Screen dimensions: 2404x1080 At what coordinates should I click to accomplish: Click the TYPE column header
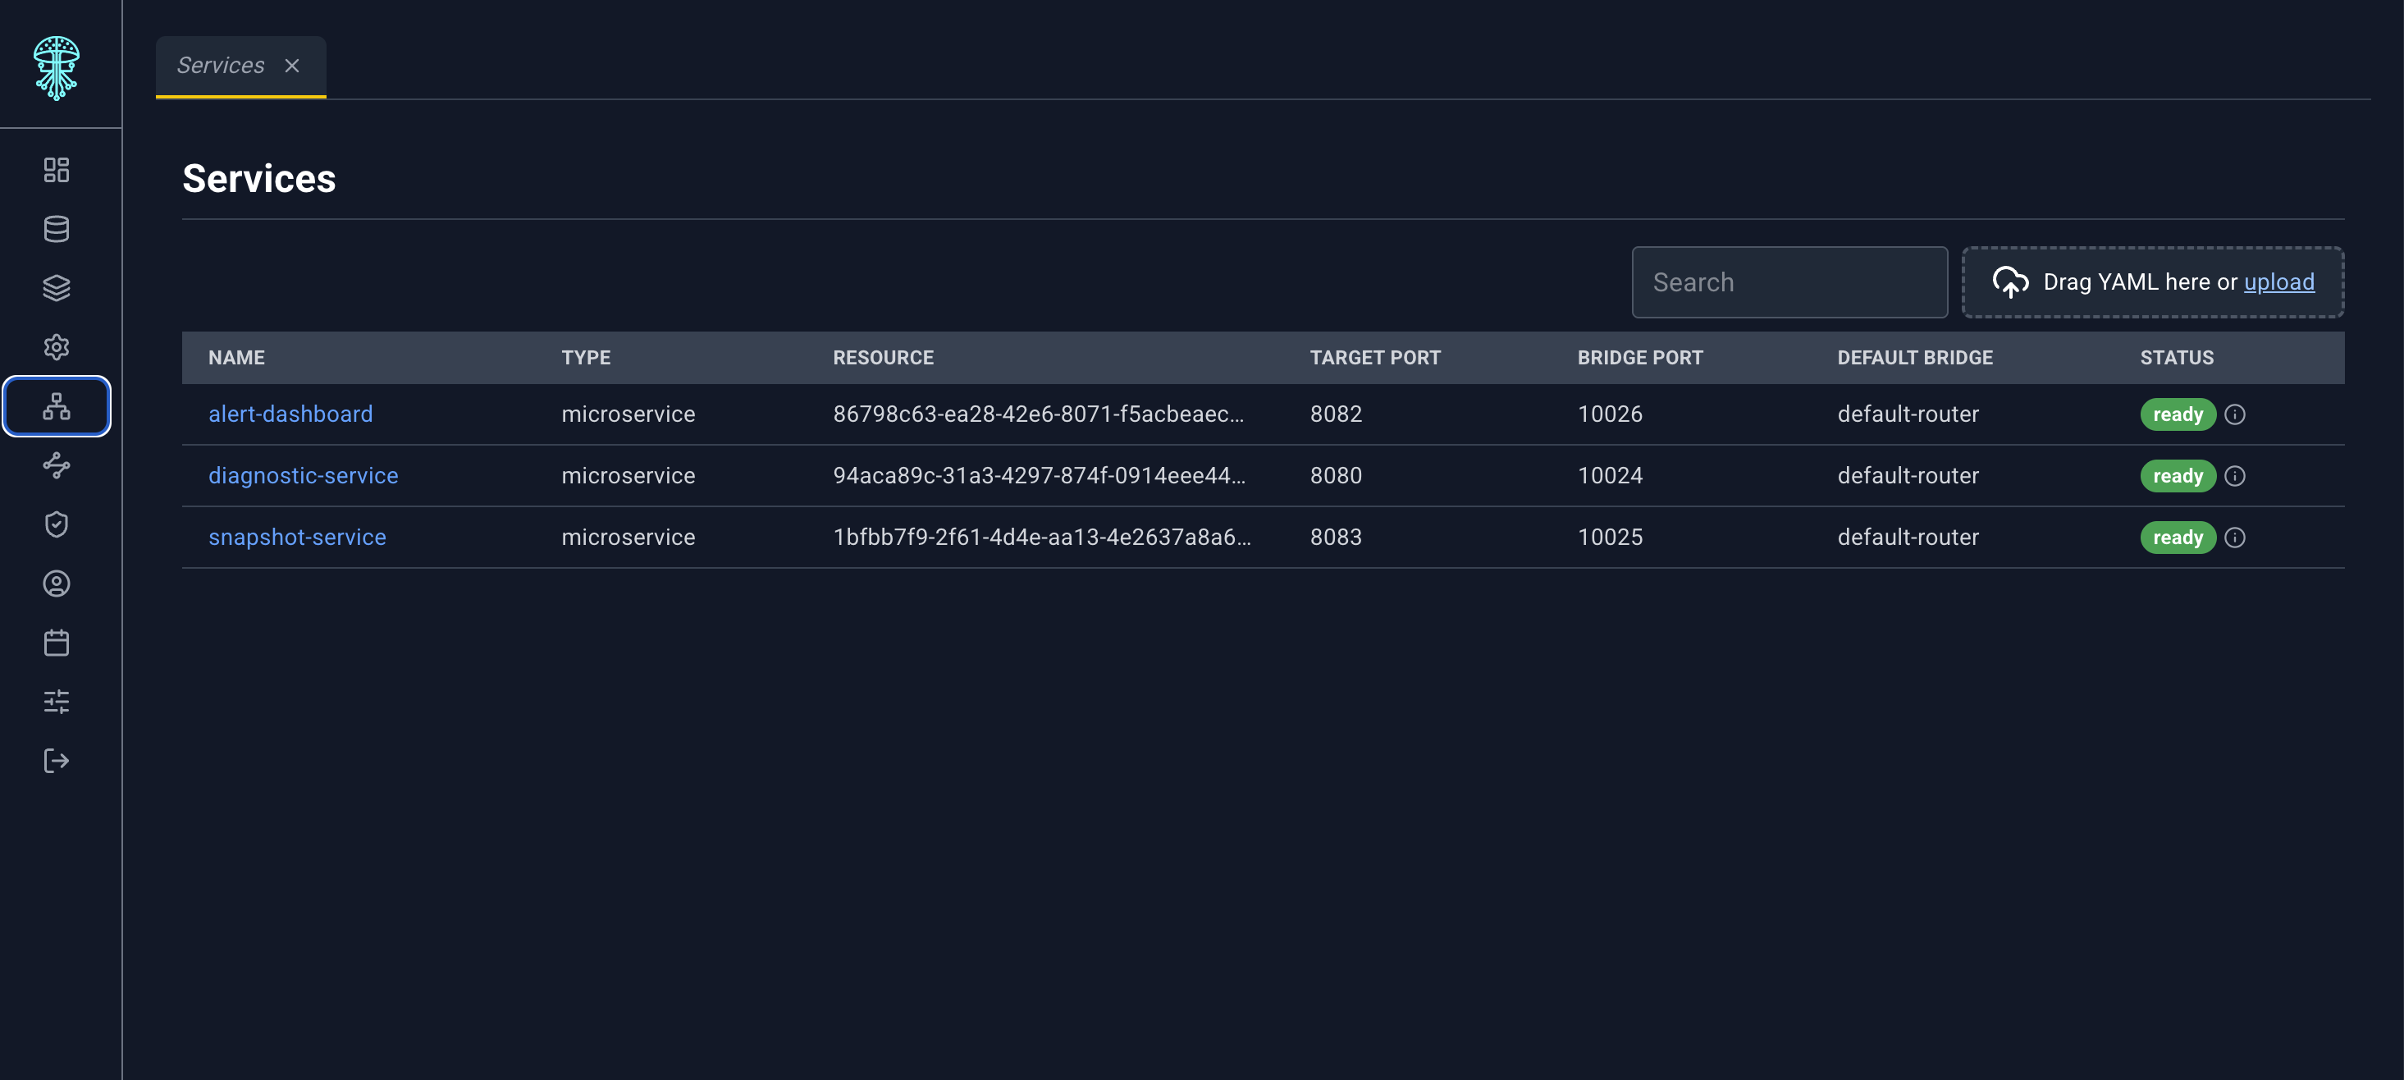pyautogui.click(x=586, y=358)
